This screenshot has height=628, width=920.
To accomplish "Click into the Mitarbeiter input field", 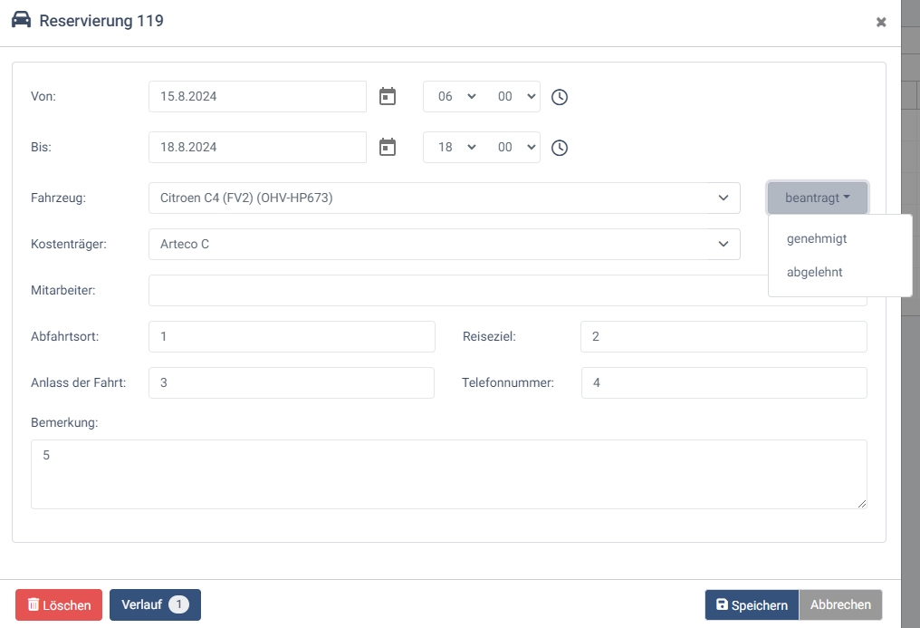I will click(x=453, y=290).
